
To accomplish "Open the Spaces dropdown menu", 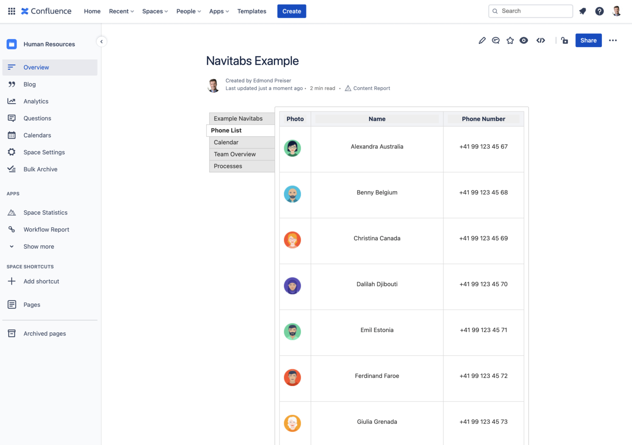I will coord(154,11).
